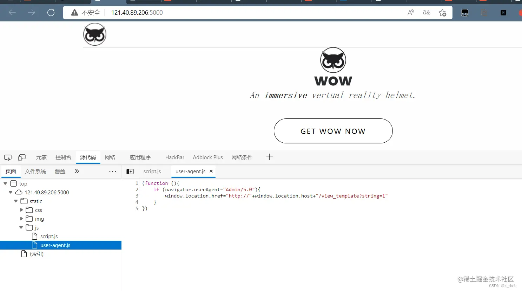522x291 pixels.
Task: Reload the page with the refresh icon
Action: click(51, 13)
